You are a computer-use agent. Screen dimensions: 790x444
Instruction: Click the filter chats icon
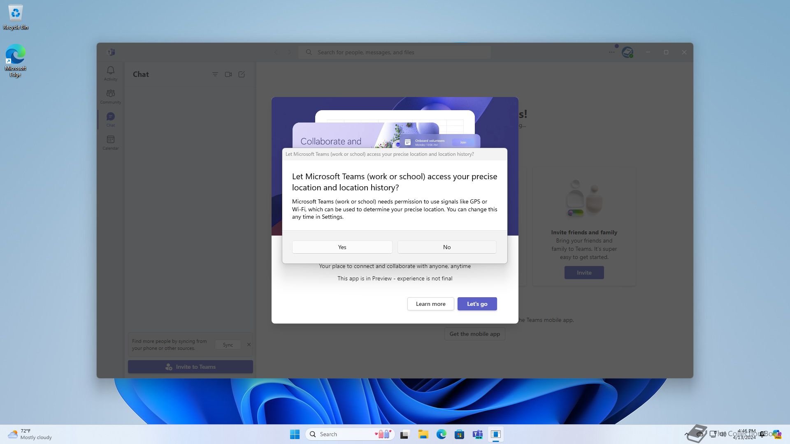click(215, 74)
